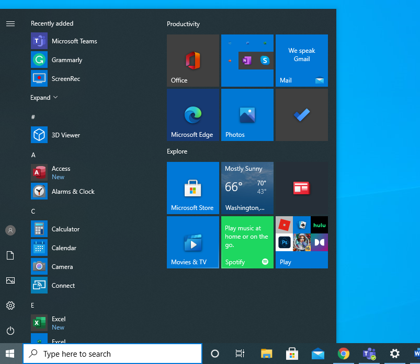Open Documents from the Start menu rail
Viewport: 420px width, 364px height.
tap(10, 255)
